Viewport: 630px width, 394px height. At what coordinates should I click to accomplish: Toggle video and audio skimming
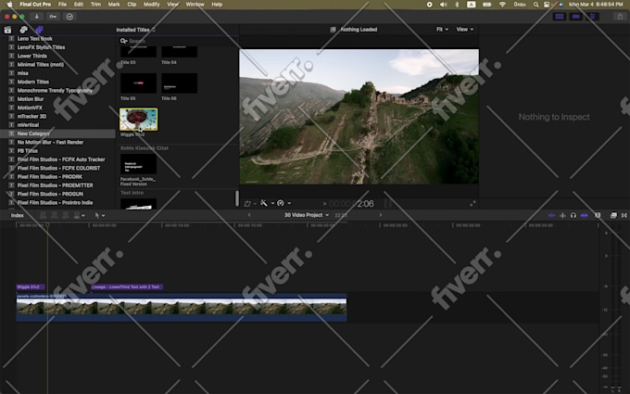tap(551, 215)
